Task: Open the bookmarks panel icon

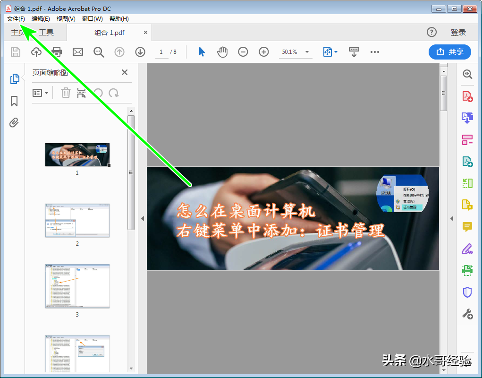Action: (14, 101)
